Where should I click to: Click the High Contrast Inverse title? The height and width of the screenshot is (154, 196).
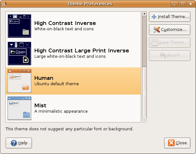[65, 23]
